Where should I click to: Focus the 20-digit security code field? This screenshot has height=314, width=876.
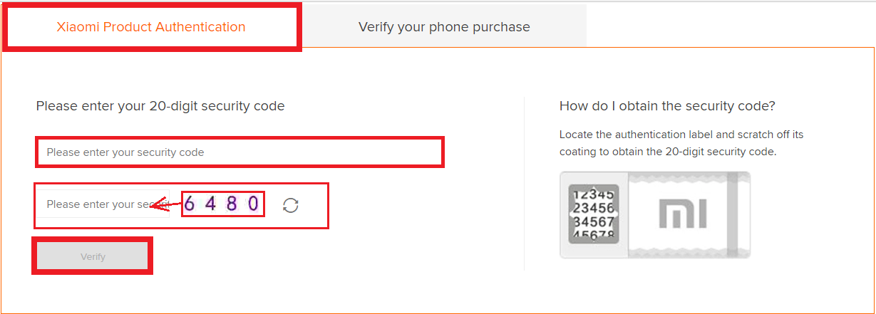pos(239,152)
